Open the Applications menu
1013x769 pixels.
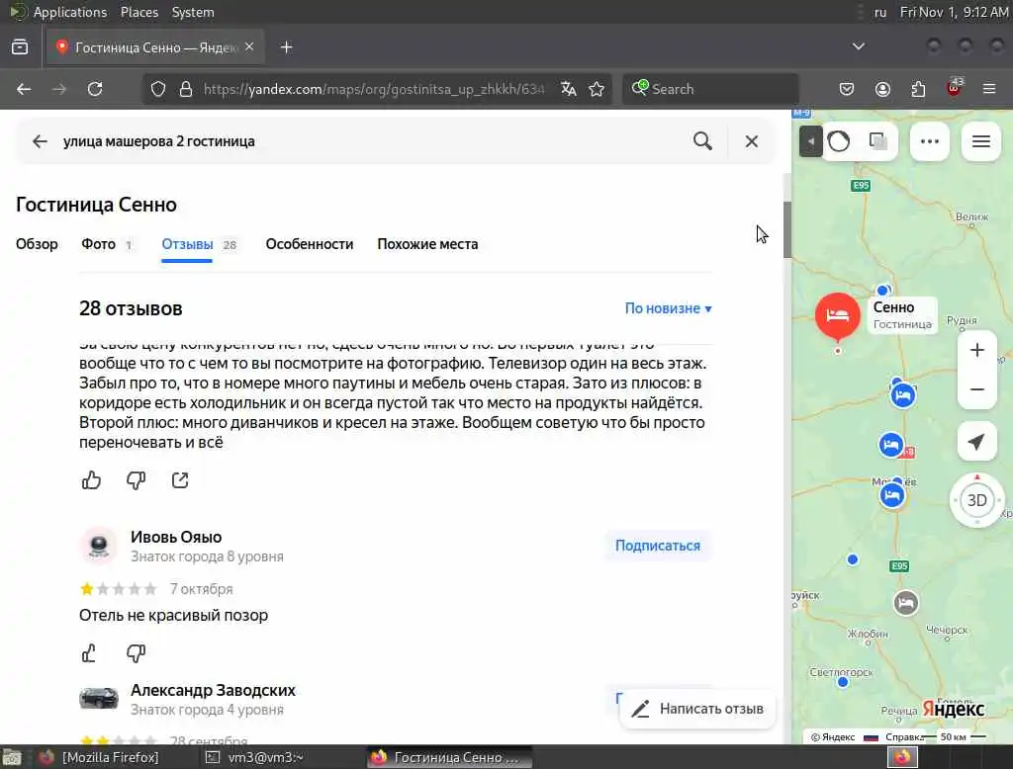[70, 12]
